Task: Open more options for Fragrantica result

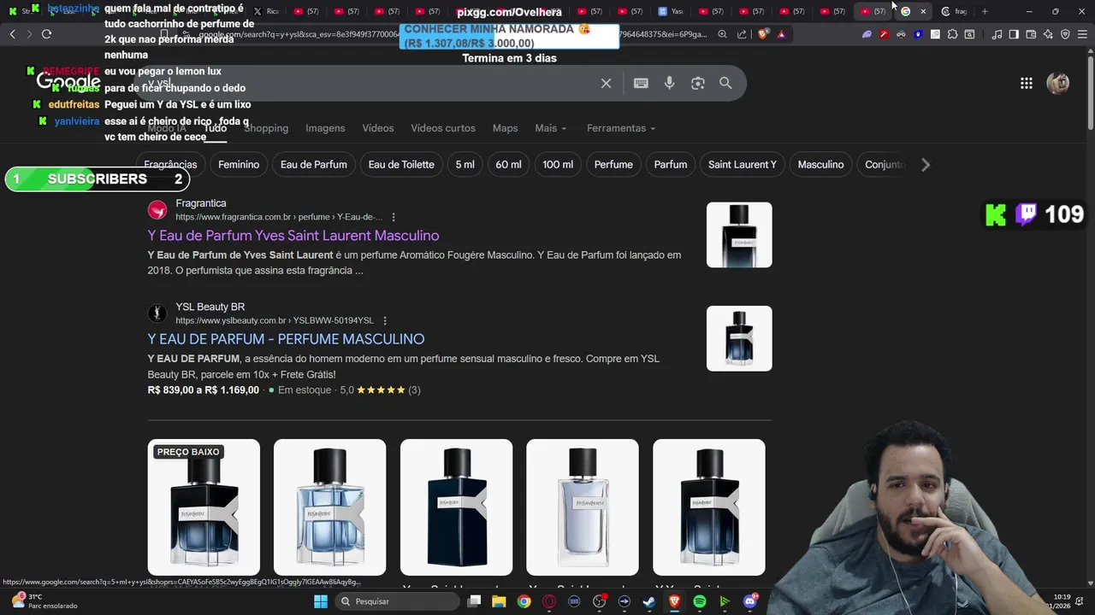Action: tap(394, 217)
